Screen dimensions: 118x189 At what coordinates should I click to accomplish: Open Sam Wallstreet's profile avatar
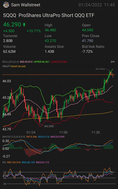point(6,5)
